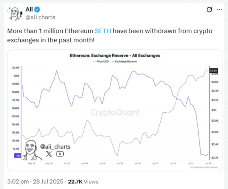Click the purple 19M axis label
The width and height of the screenshot is (228, 189).
(x=17, y=155)
